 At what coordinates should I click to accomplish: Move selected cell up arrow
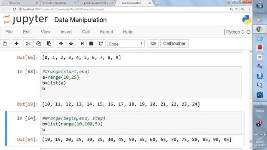[x=61, y=43]
